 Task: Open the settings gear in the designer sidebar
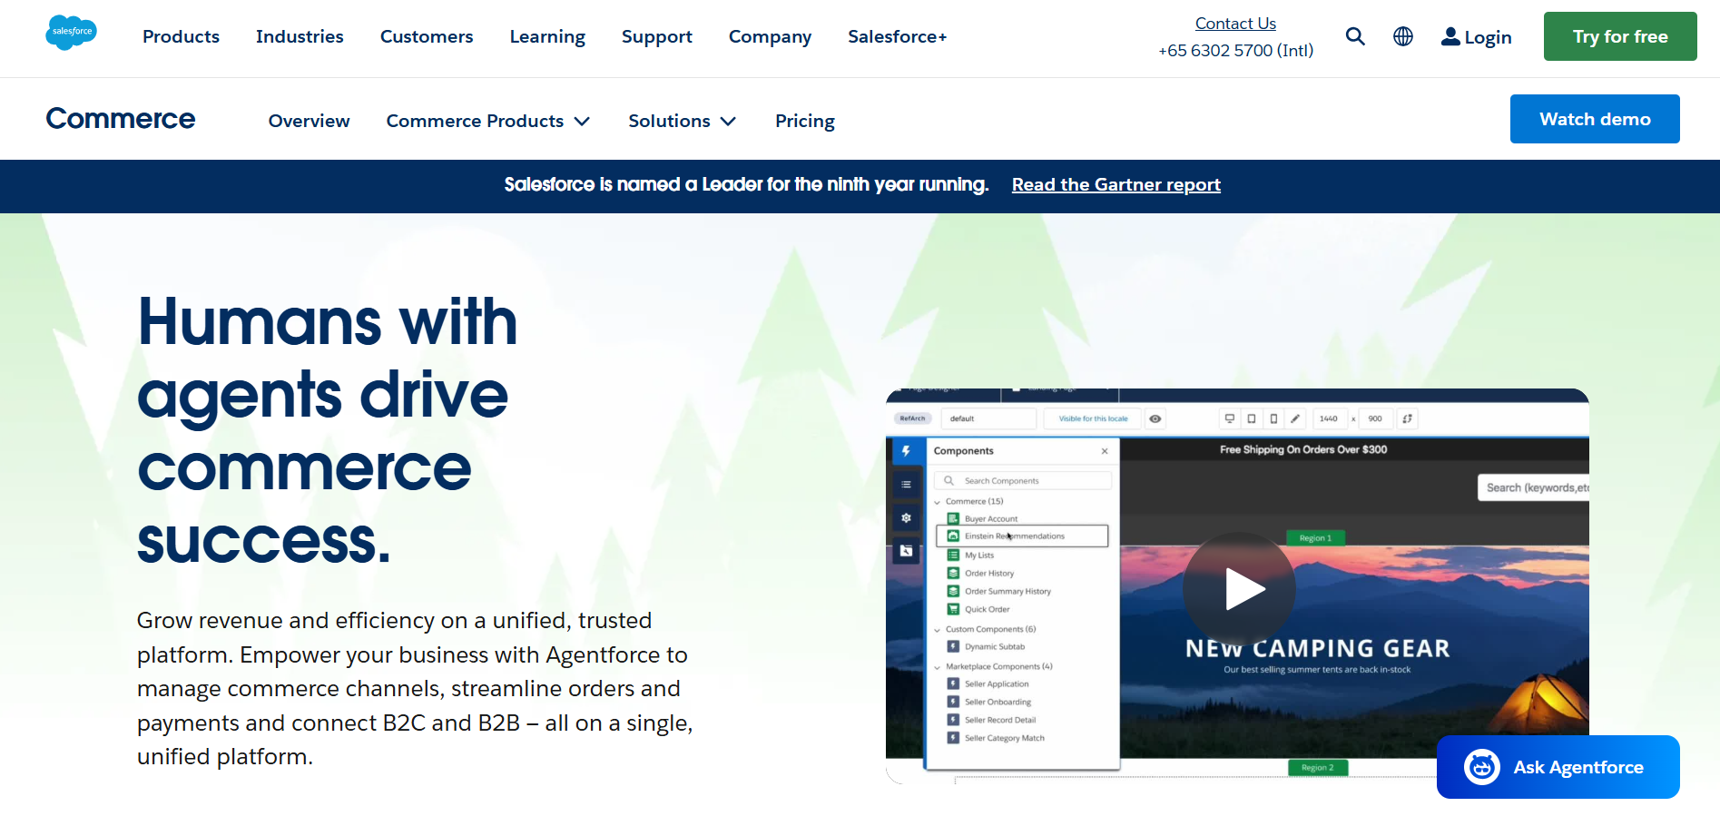coord(907,518)
